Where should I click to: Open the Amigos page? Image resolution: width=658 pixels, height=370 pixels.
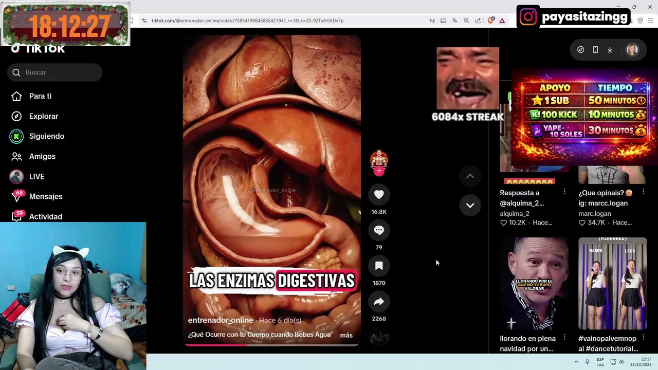(42, 156)
